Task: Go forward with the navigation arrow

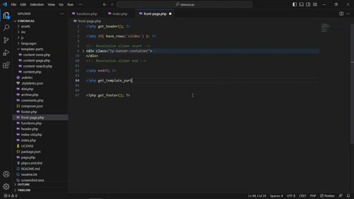Action: (112, 4)
